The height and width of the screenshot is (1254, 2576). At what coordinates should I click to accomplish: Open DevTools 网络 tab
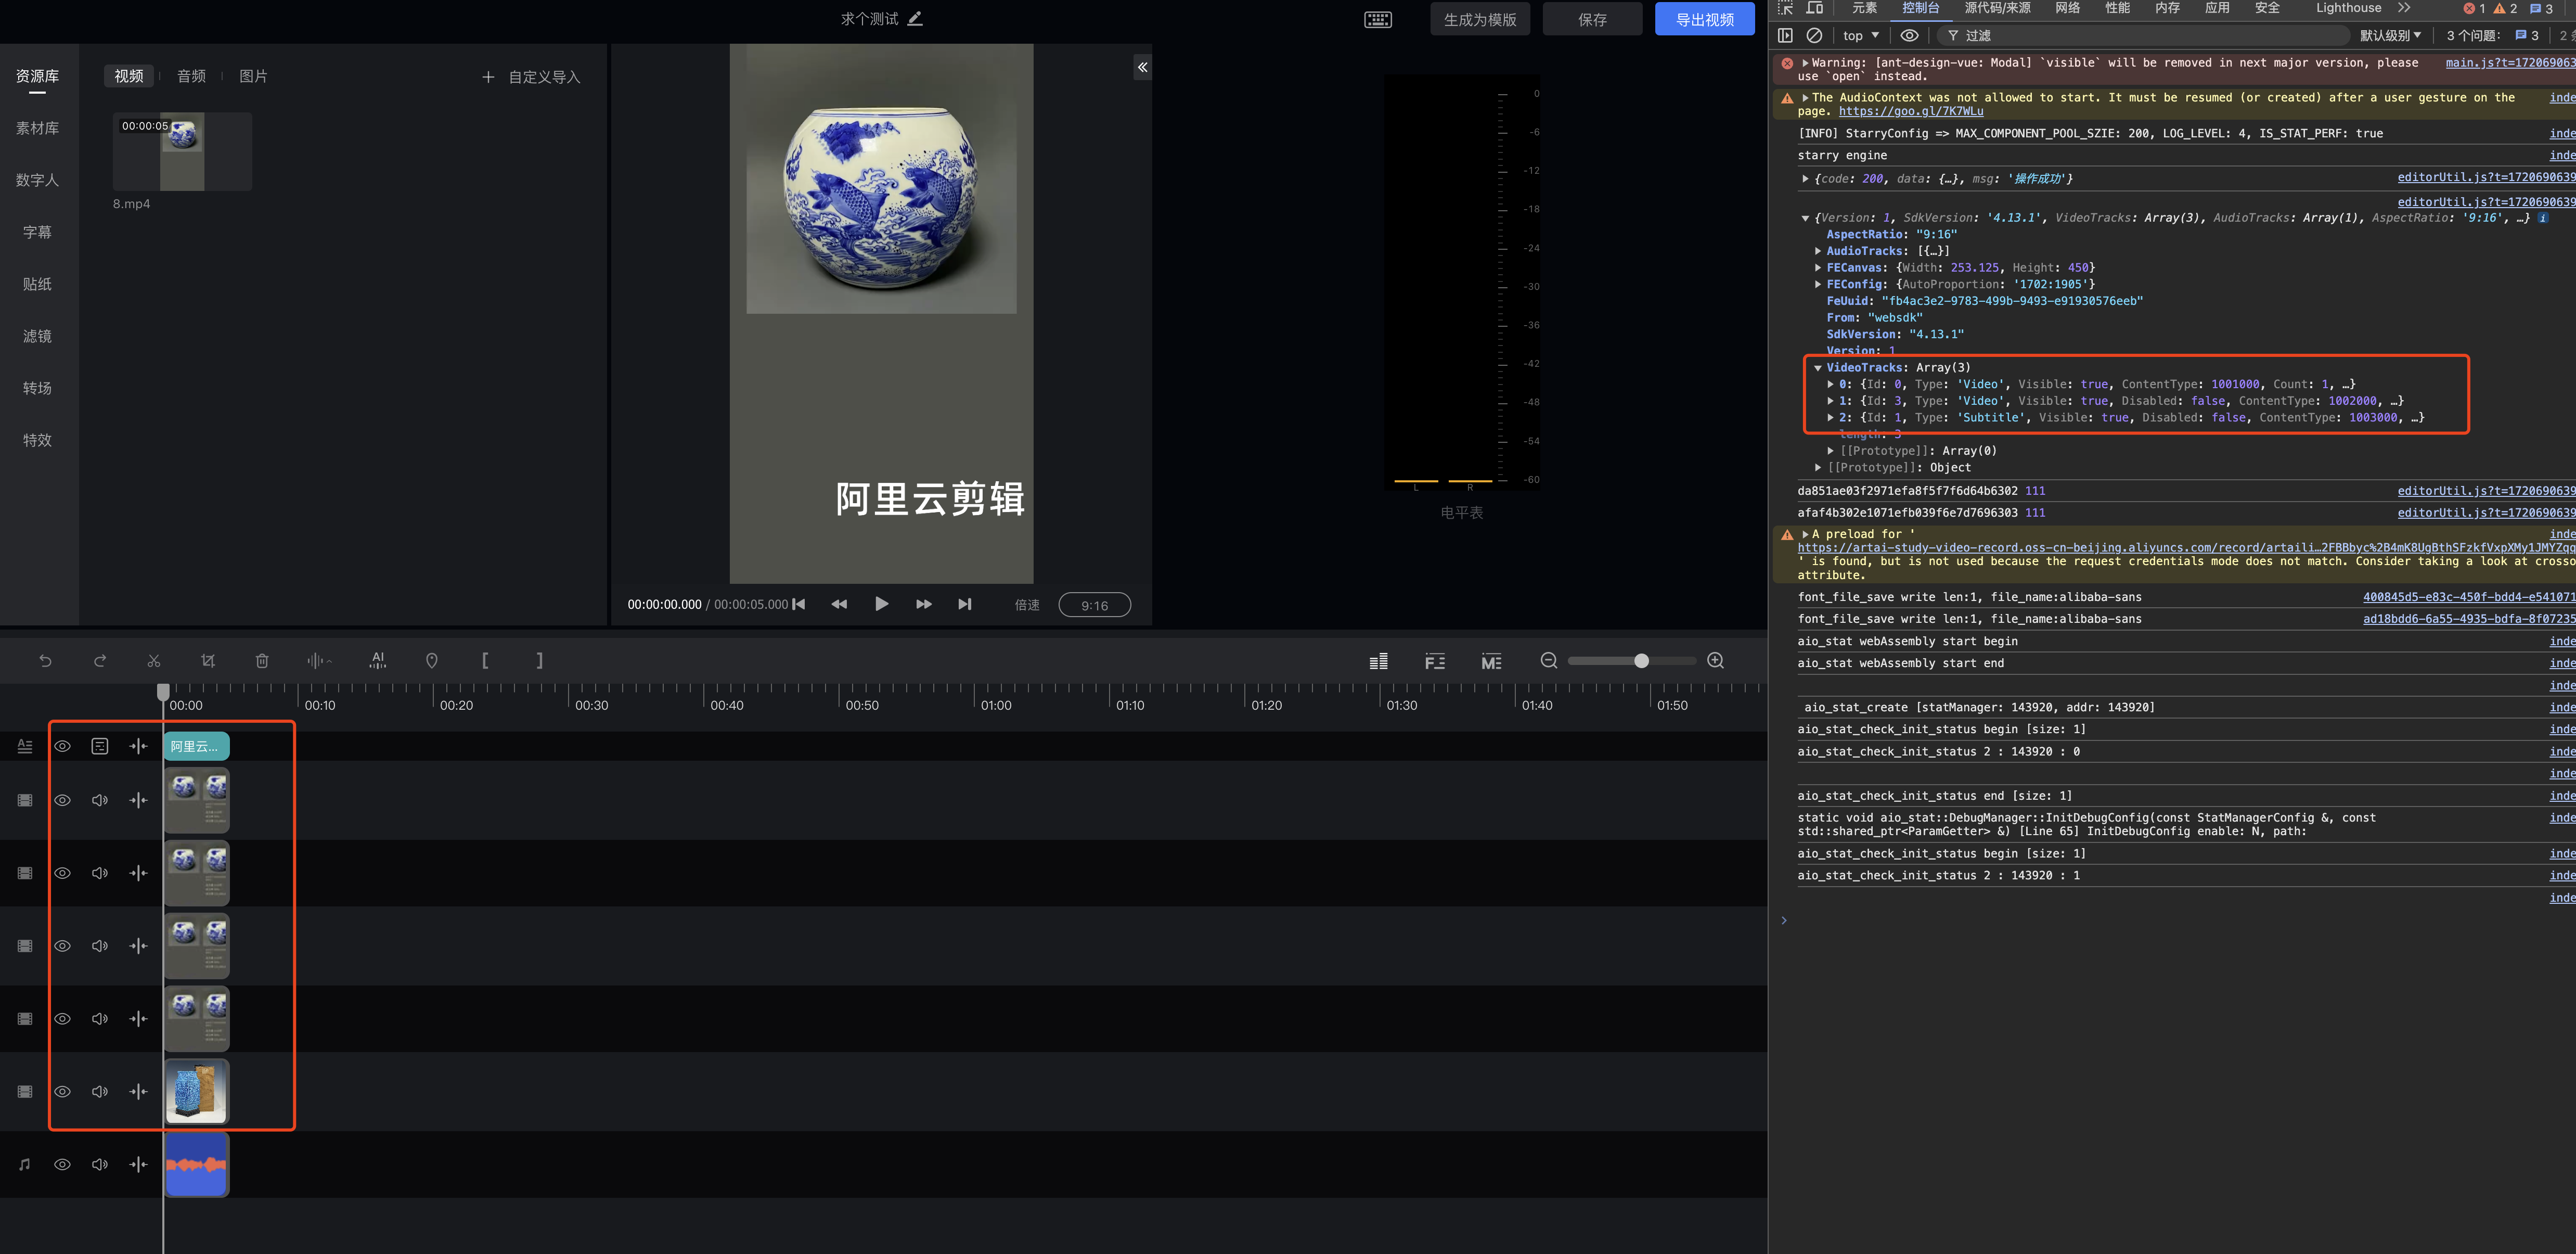coord(2068,8)
